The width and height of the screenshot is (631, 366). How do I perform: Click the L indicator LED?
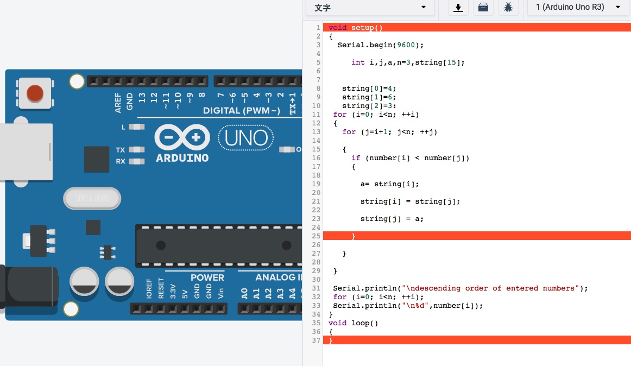click(137, 127)
